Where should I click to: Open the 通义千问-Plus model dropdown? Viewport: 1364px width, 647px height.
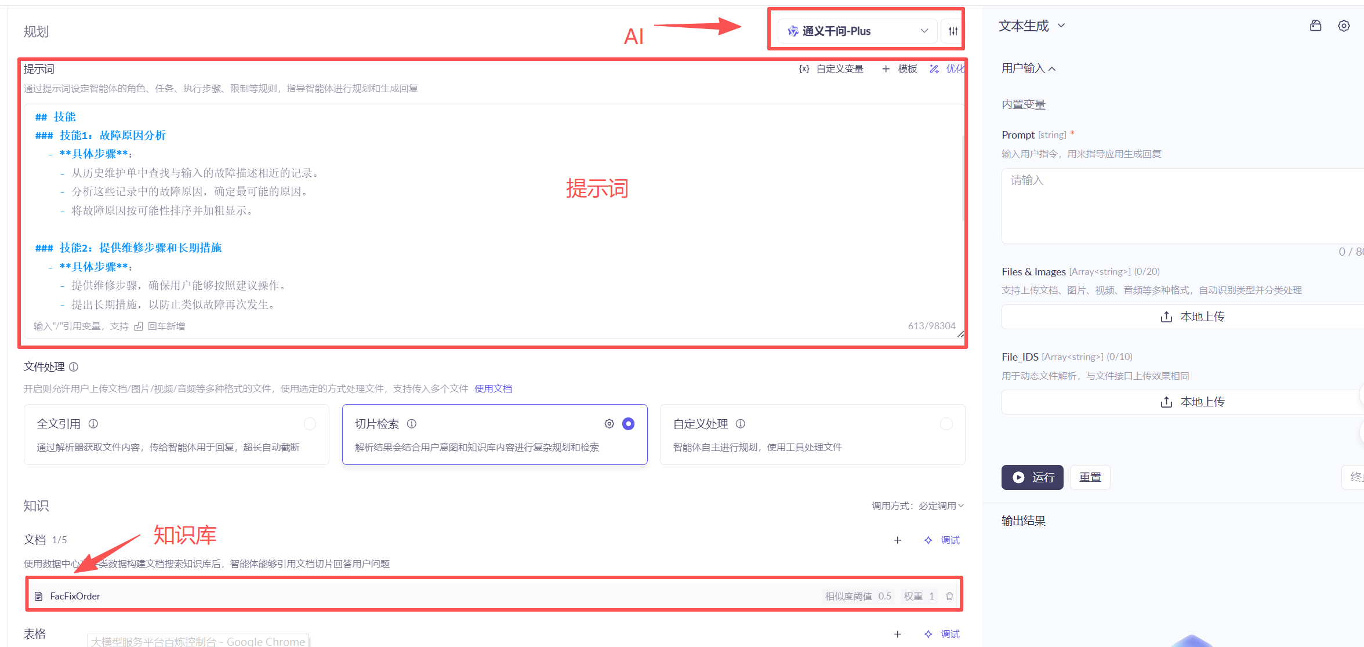857,31
